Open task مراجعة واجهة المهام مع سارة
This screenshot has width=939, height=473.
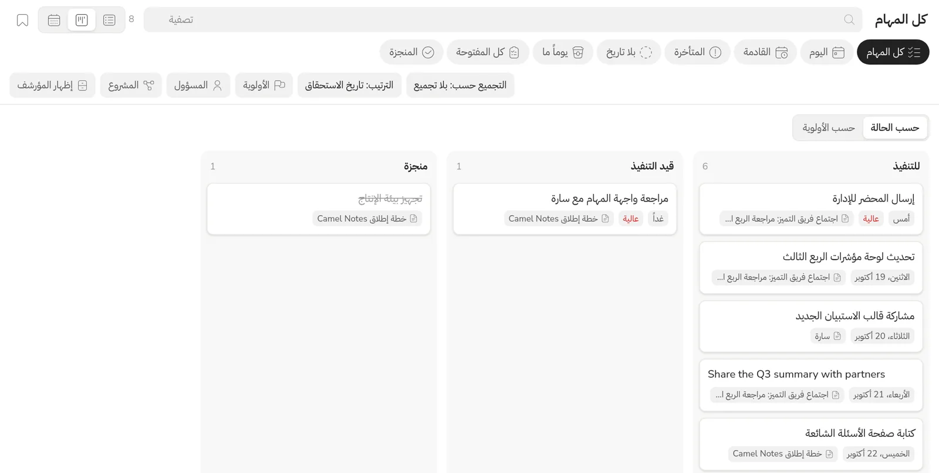[x=565, y=209]
